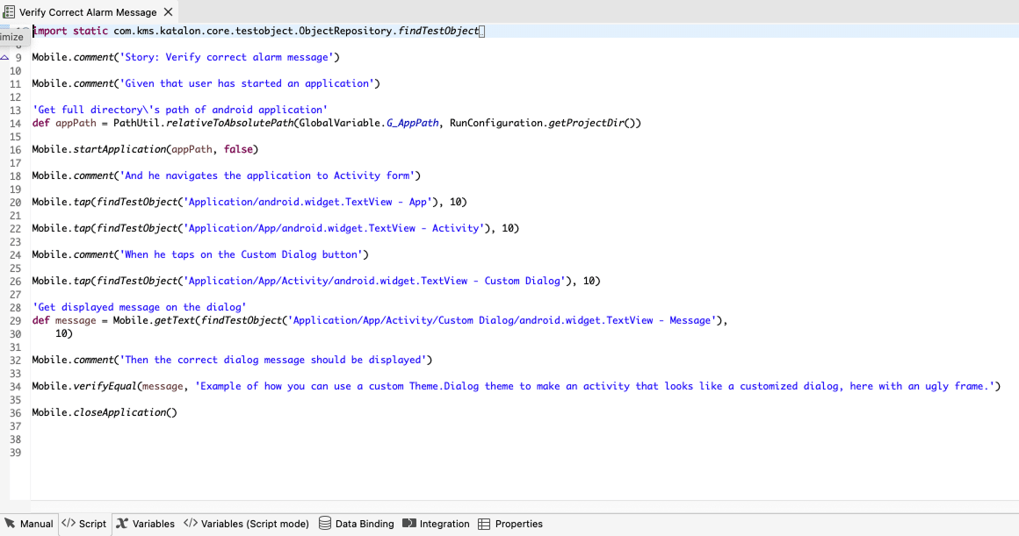
Task: Click the tap line for TextView - App
Action: [249, 202]
